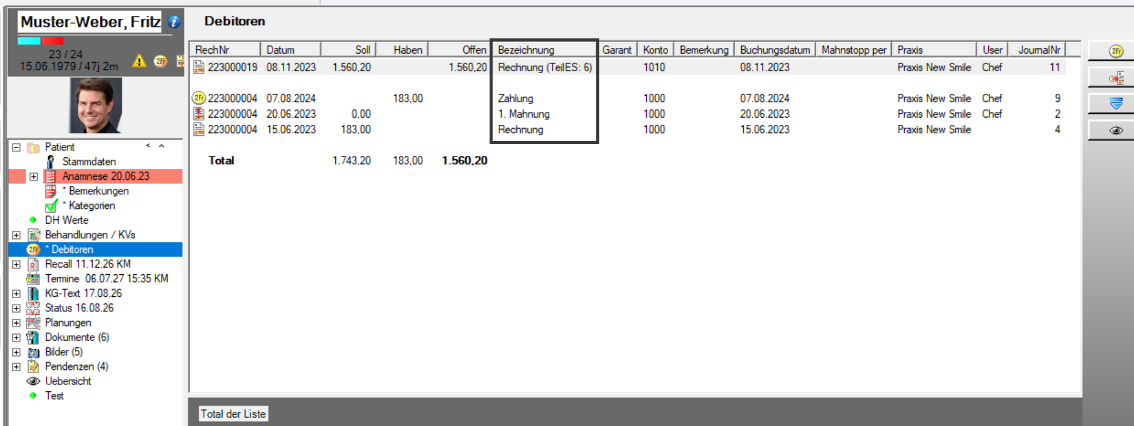Select Uebersicht in the patient tree
This screenshot has height=426, width=1134.
pyautogui.click(x=68, y=381)
